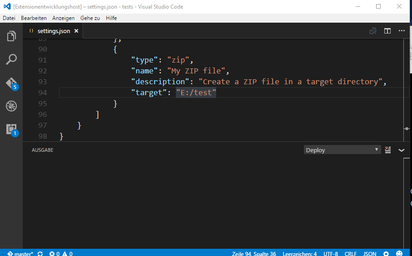The image size is (412, 256).
Task: Change line ending CRLF in status bar
Action: click(x=351, y=253)
